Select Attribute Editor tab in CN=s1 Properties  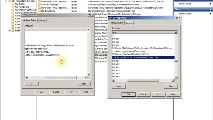pyautogui.click(x=30, y=20)
